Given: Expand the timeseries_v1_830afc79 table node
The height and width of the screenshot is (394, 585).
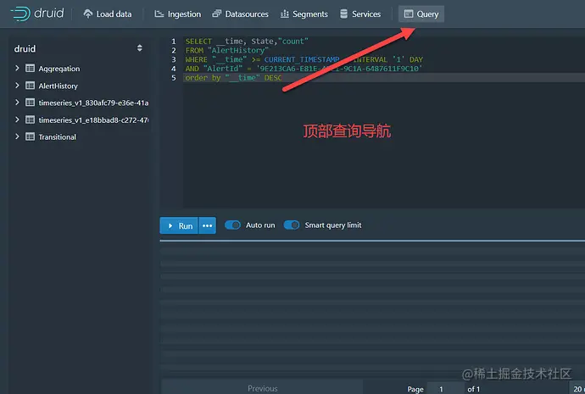Looking at the screenshot, I should pos(17,103).
